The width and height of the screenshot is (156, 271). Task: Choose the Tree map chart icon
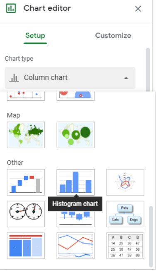(x=26, y=246)
